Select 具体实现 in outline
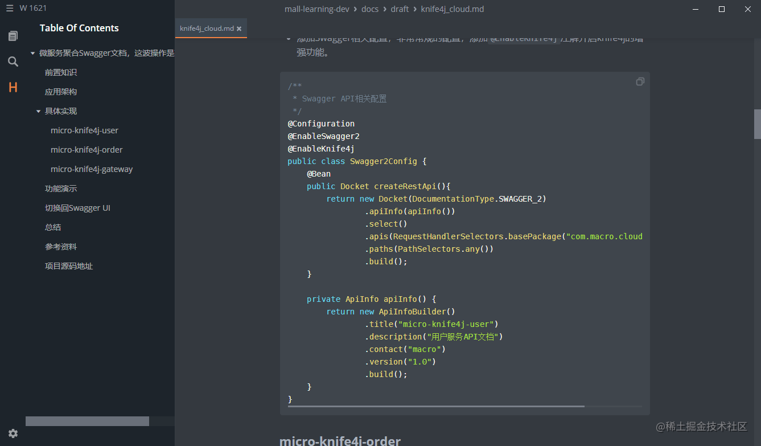761x446 pixels. point(61,111)
